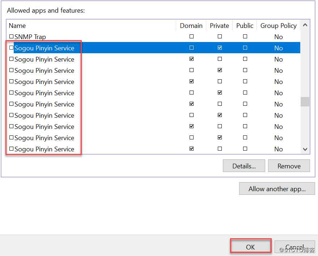This screenshot has height=256, width=318.
Task: Click the highlighted Sogou Pinyin Service name
Action: pos(44,48)
